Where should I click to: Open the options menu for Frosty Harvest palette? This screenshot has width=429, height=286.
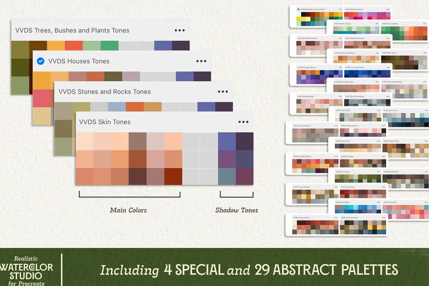(336, 187)
